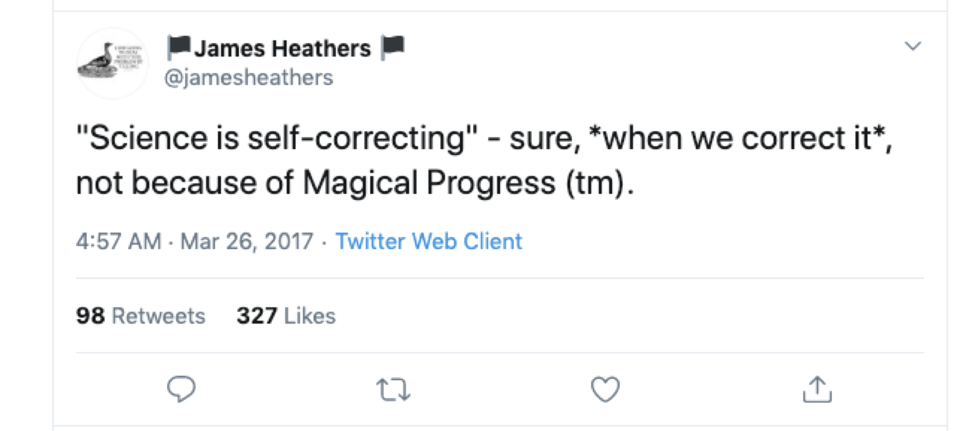
Task: View the 98 Retweets list
Action: click(140, 315)
